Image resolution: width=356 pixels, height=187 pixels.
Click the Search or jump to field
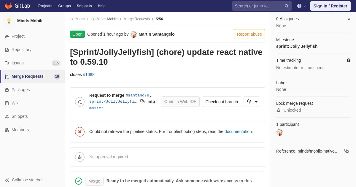click(262, 6)
